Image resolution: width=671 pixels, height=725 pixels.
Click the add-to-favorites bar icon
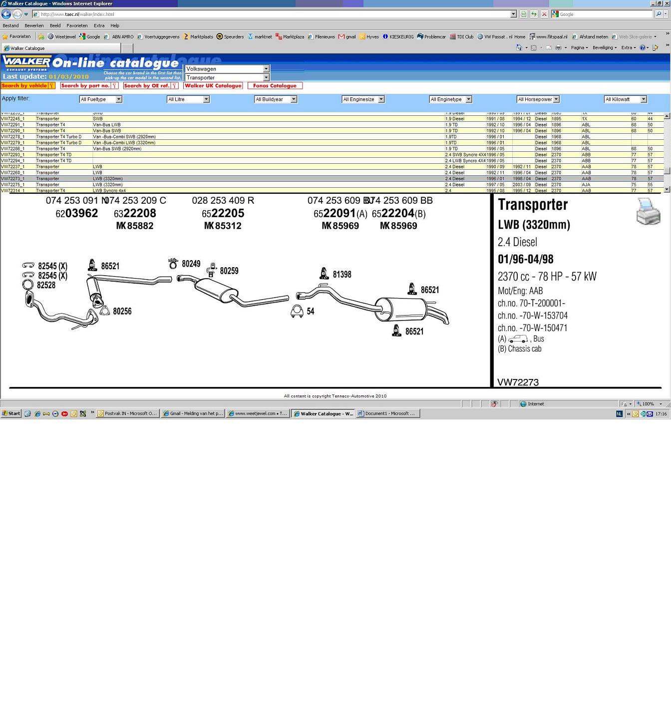pyautogui.click(x=41, y=36)
